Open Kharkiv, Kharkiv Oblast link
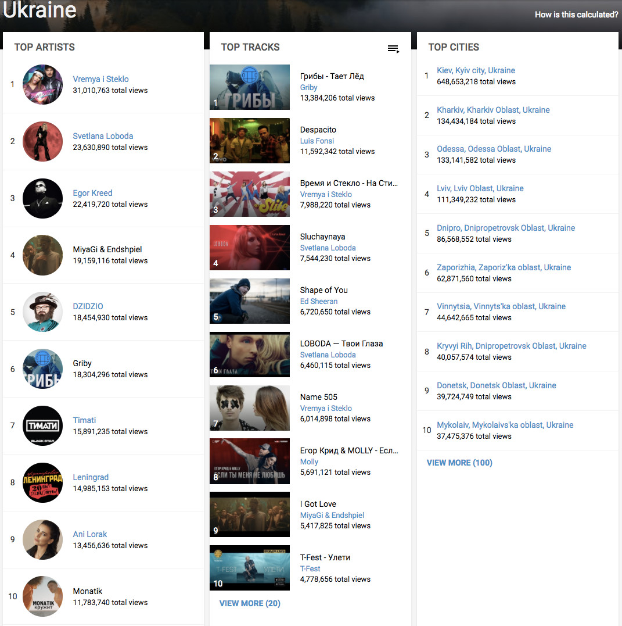The width and height of the screenshot is (622, 626). [x=493, y=110]
